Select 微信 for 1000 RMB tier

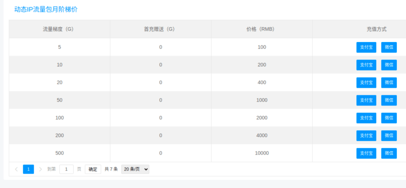[x=389, y=100]
